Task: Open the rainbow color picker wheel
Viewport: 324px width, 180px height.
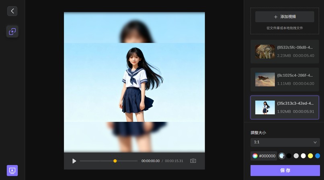Action: click(x=255, y=156)
